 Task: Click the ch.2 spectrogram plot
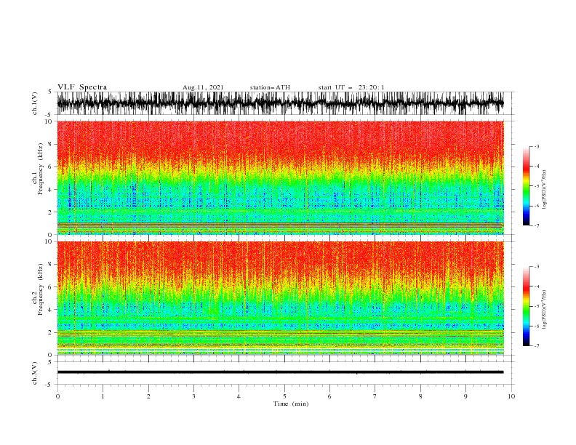point(280,298)
